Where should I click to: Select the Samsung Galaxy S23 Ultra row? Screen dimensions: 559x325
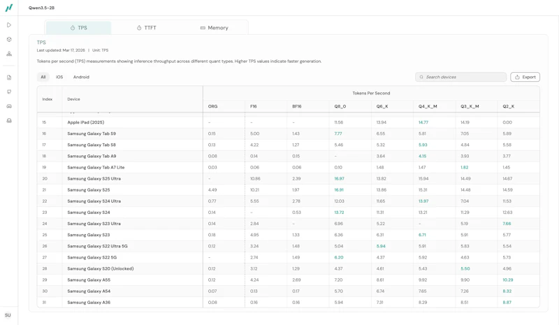coord(288,224)
